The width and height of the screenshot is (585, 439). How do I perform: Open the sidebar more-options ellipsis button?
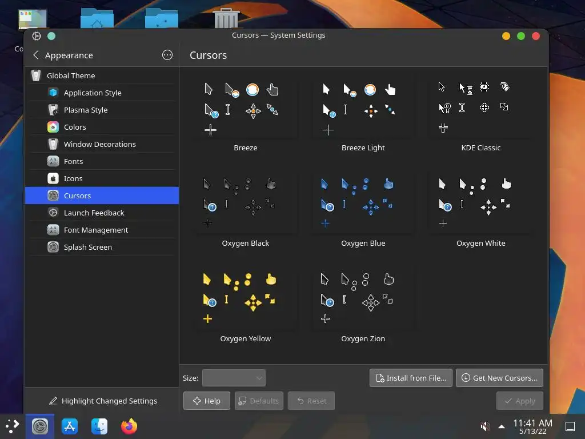click(x=167, y=55)
